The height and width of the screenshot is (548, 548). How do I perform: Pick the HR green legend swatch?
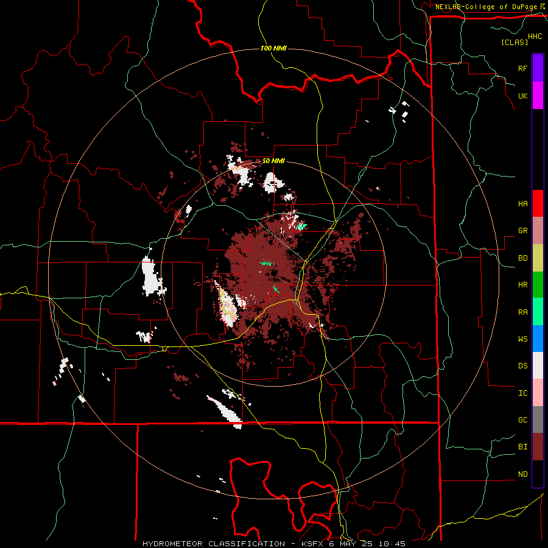538,285
